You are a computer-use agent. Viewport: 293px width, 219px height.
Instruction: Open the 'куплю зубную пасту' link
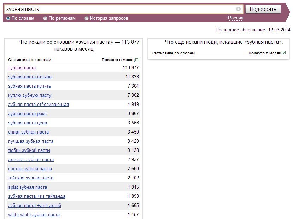click(x=30, y=95)
